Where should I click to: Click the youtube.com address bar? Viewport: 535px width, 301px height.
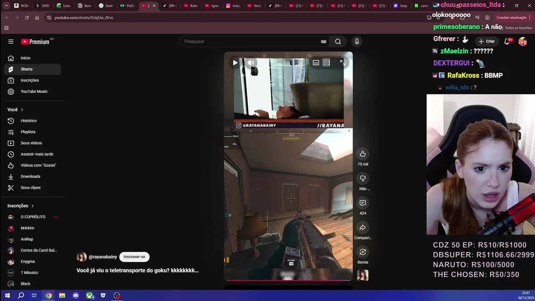tap(234, 18)
